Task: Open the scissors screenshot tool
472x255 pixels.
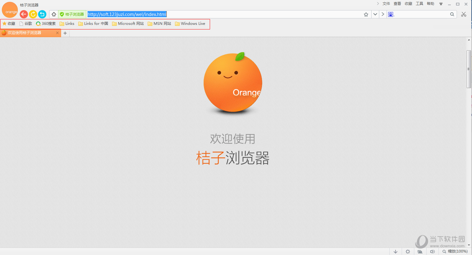Action: click(463, 14)
